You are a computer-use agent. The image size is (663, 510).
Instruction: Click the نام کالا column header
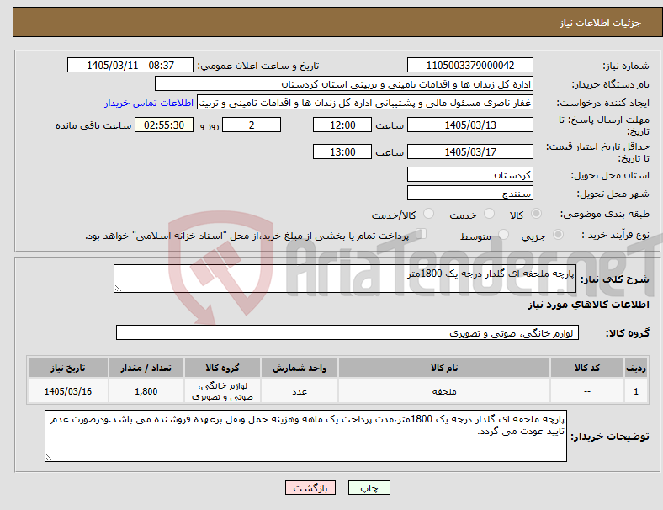pyautogui.click(x=444, y=368)
